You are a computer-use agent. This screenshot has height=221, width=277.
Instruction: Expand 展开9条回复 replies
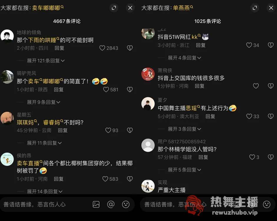click(44, 102)
